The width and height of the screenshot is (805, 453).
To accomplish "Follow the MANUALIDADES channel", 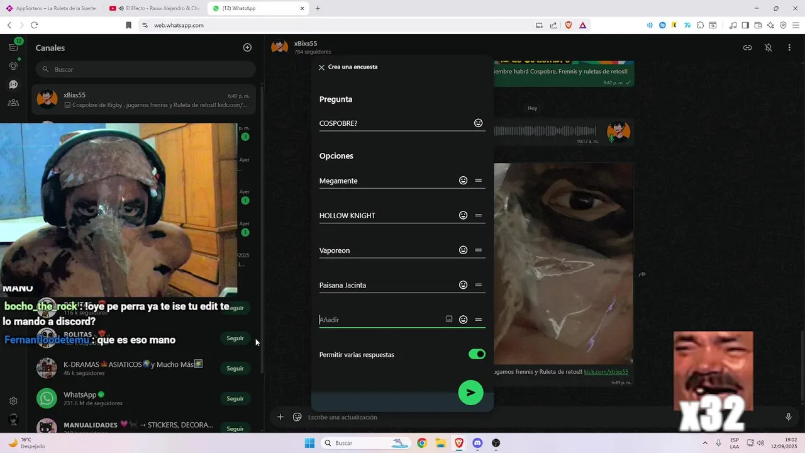I will point(235,428).
